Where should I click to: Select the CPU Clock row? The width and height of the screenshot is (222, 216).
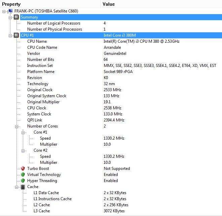tap(111, 108)
